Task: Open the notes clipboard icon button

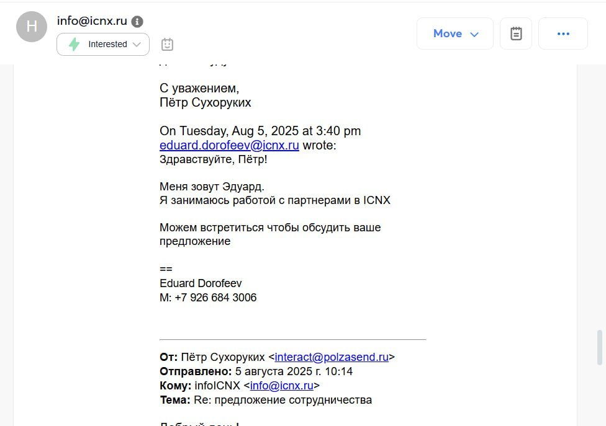Action: pos(516,33)
